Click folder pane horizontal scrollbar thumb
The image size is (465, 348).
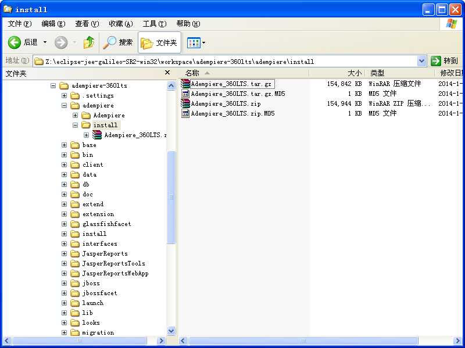(x=80, y=340)
